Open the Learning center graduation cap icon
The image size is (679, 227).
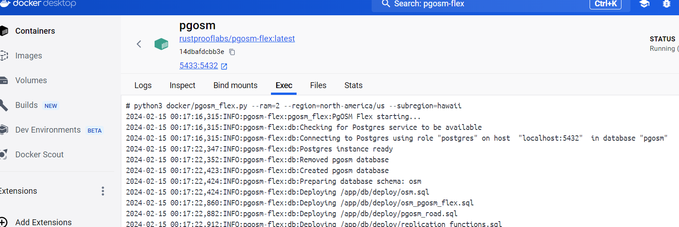644,4
